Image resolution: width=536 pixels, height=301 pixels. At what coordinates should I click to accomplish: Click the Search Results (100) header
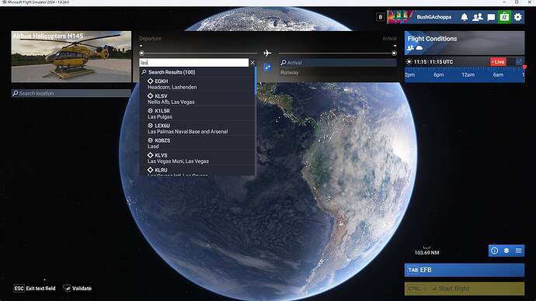click(x=172, y=72)
